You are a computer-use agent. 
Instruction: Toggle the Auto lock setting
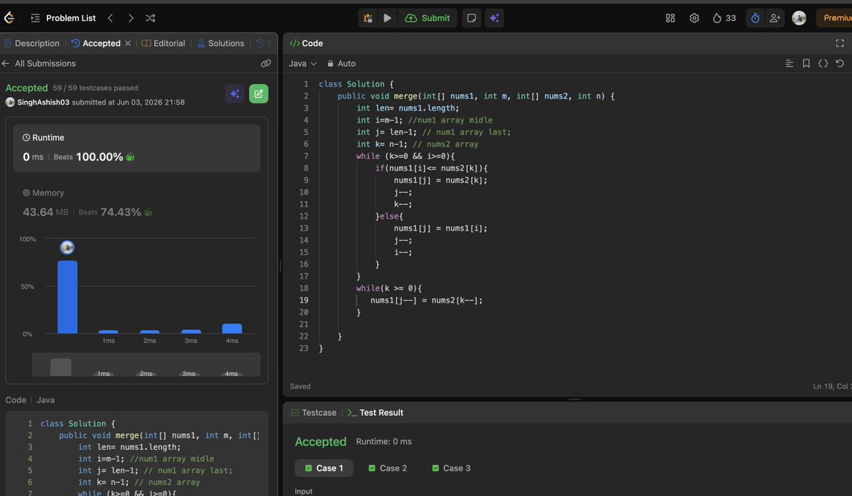[342, 63]
